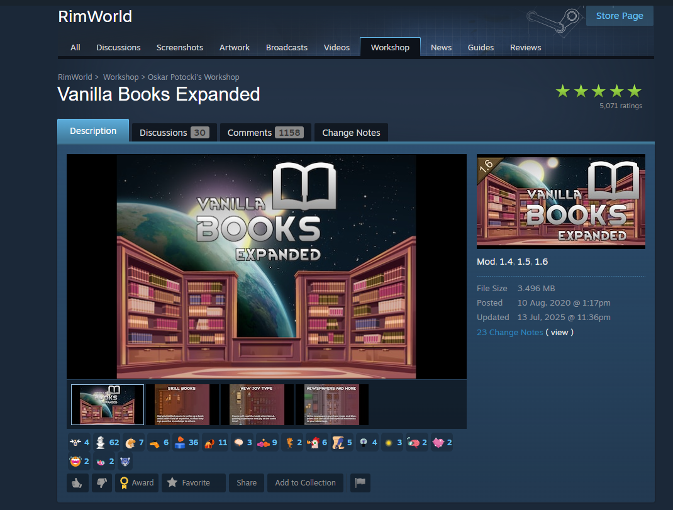Open the Share options

[x=247, y=483]
